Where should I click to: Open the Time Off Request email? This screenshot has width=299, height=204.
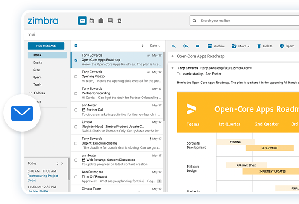pos(117,176)
